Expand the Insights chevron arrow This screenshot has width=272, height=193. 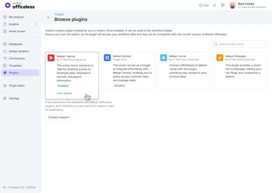[x=36, y=24]
